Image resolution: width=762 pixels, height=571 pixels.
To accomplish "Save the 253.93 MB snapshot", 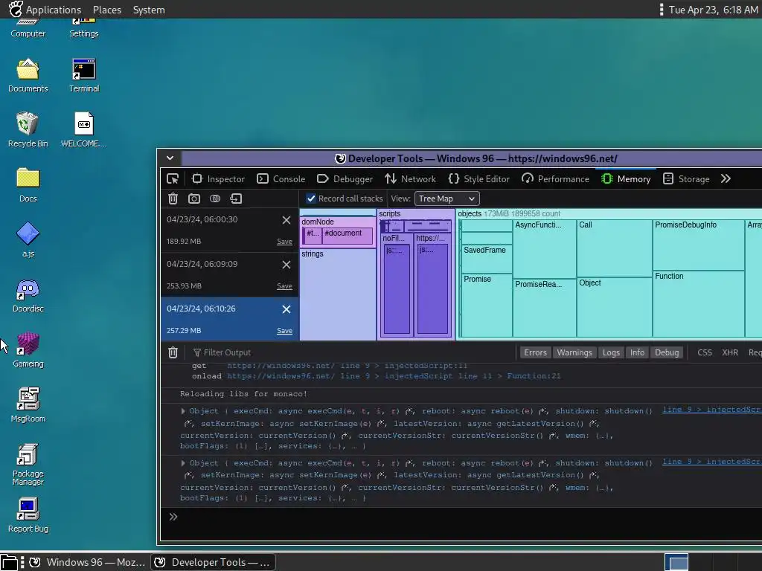I will (x=284, y=286).
